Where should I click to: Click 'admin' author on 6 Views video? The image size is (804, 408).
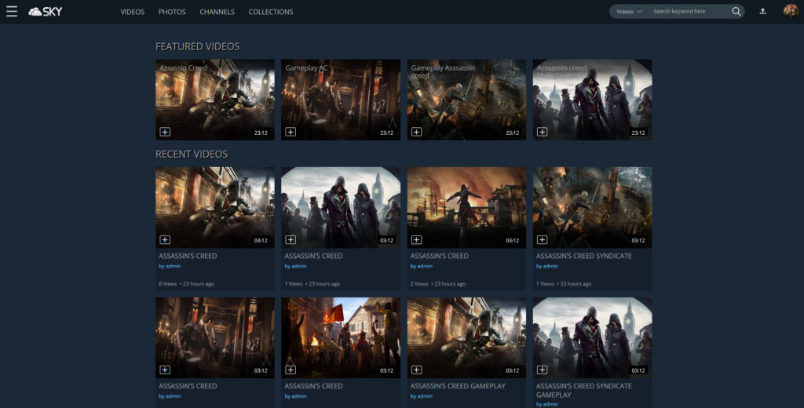point(173,266)
